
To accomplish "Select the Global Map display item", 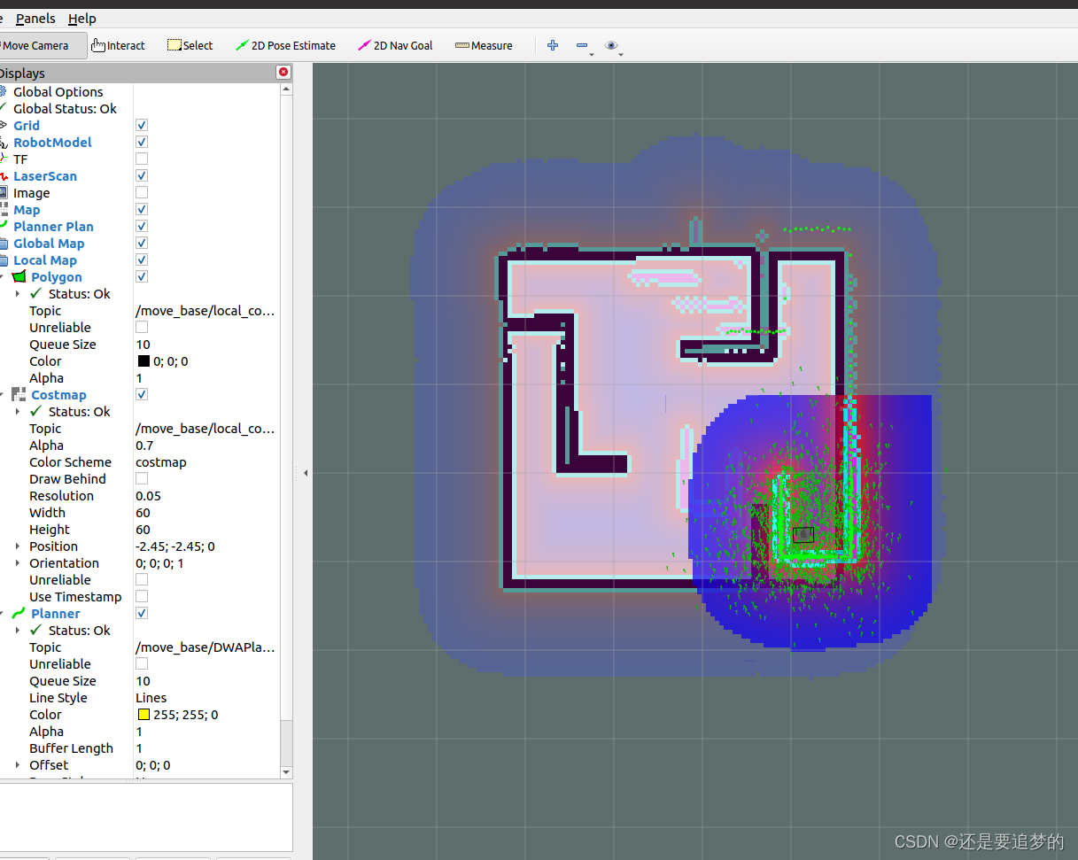I will [49, 244].
